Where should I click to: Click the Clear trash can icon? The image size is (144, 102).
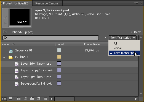tap(45, 99)
